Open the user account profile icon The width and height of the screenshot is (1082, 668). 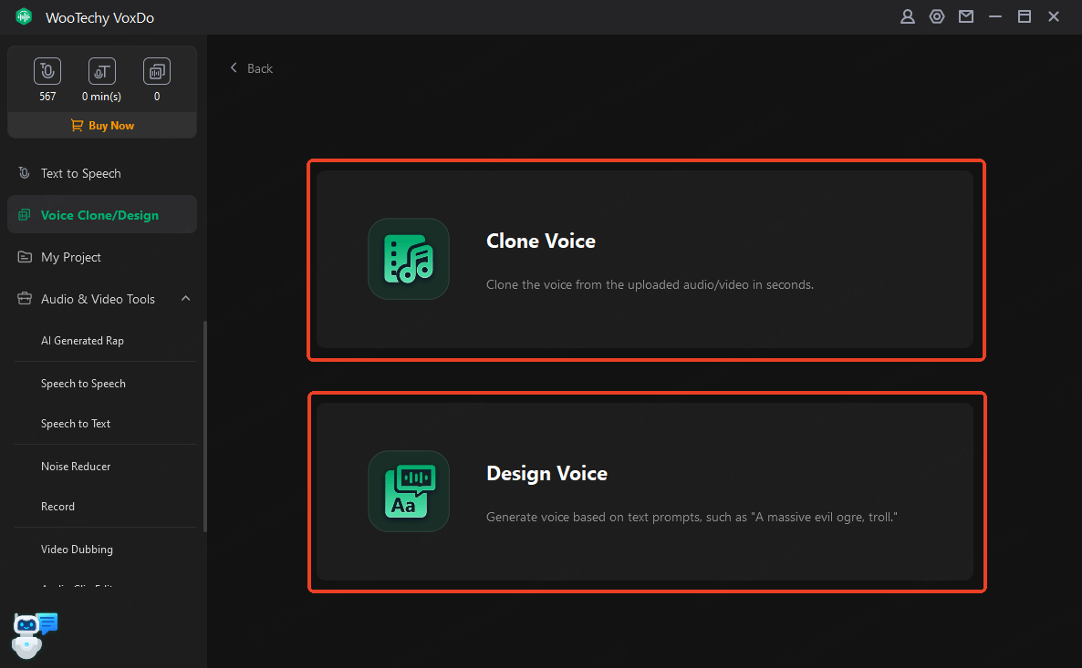click(x=907, y=16)
